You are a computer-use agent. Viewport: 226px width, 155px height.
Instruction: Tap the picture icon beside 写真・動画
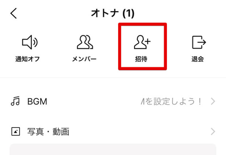(16, 131)
